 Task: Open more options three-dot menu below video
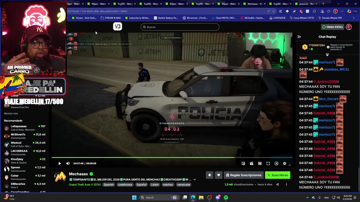(286, 184)
